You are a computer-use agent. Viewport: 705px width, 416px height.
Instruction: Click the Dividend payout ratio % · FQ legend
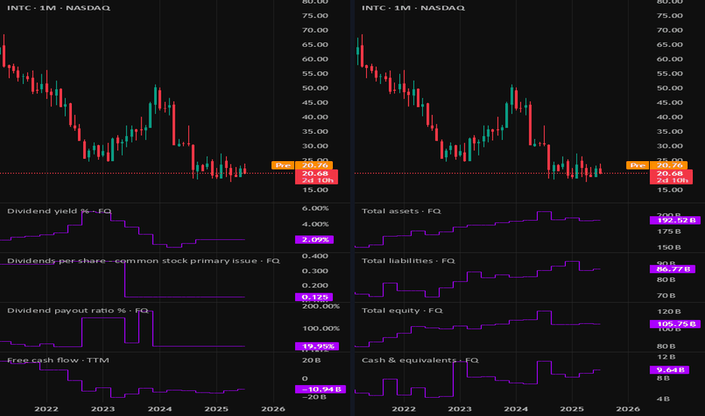(x=78, y=310)
